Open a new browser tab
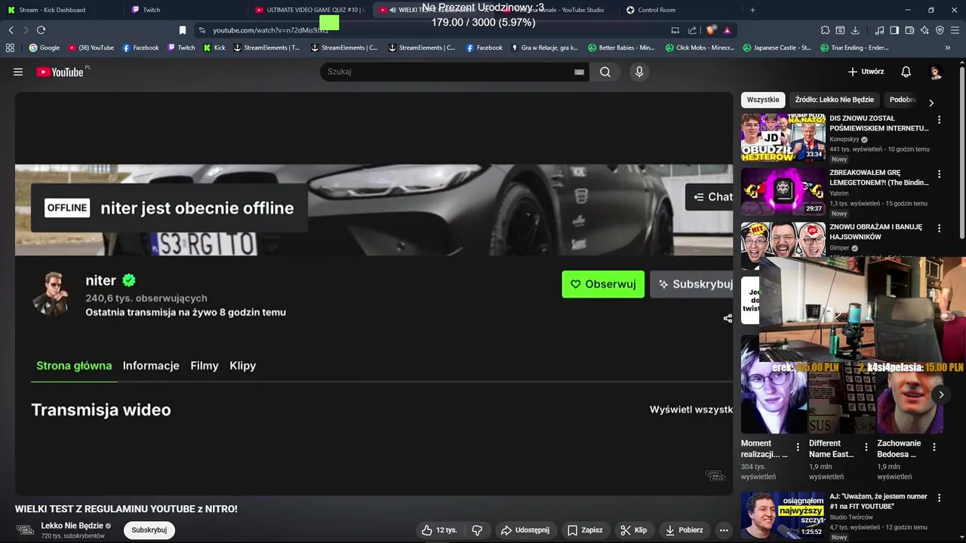The image size is (966, 543). (752, 10)
